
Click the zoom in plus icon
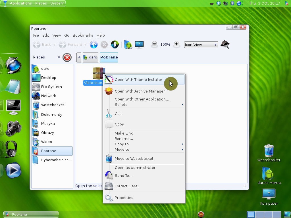pyautogui.click(x=176, y=44)
